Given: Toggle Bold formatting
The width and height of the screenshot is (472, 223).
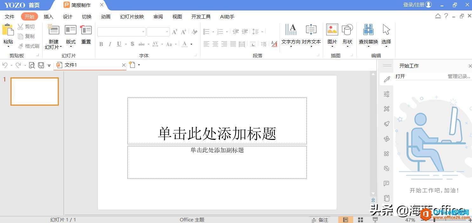Looking at the screenshot, I should [101, 44].
